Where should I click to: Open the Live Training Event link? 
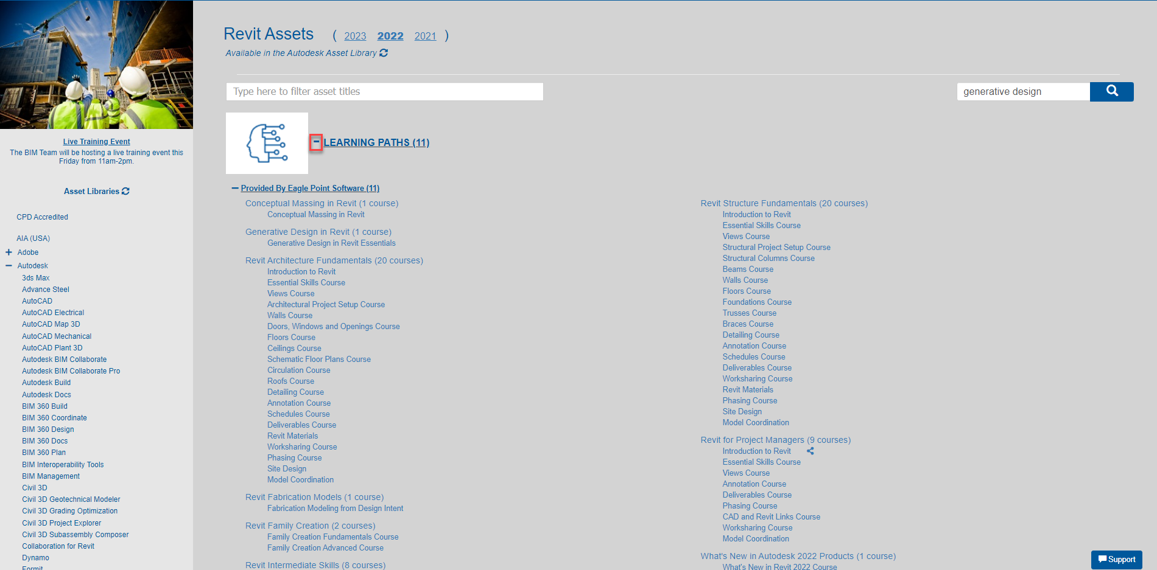(96, 141)
